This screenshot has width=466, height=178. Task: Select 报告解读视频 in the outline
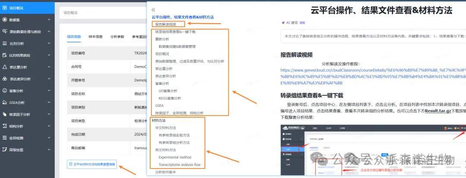(x=168, y=24)
